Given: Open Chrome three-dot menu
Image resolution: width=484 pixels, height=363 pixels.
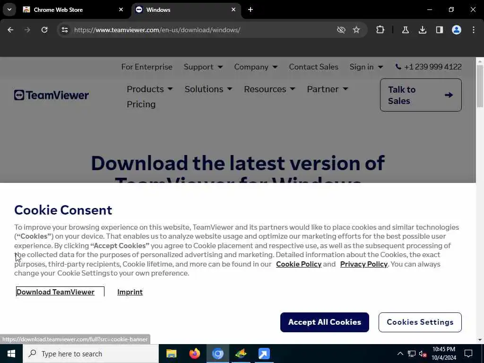Looking at the screenshot, I should pyautogui.click(x=473, y=30).
